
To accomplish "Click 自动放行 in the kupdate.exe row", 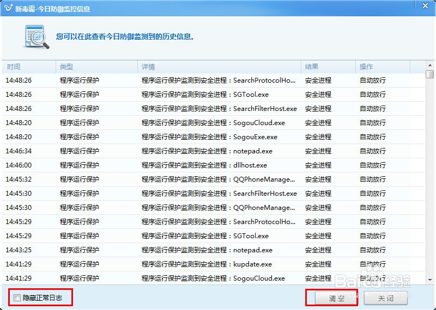I will coord(373,264).
